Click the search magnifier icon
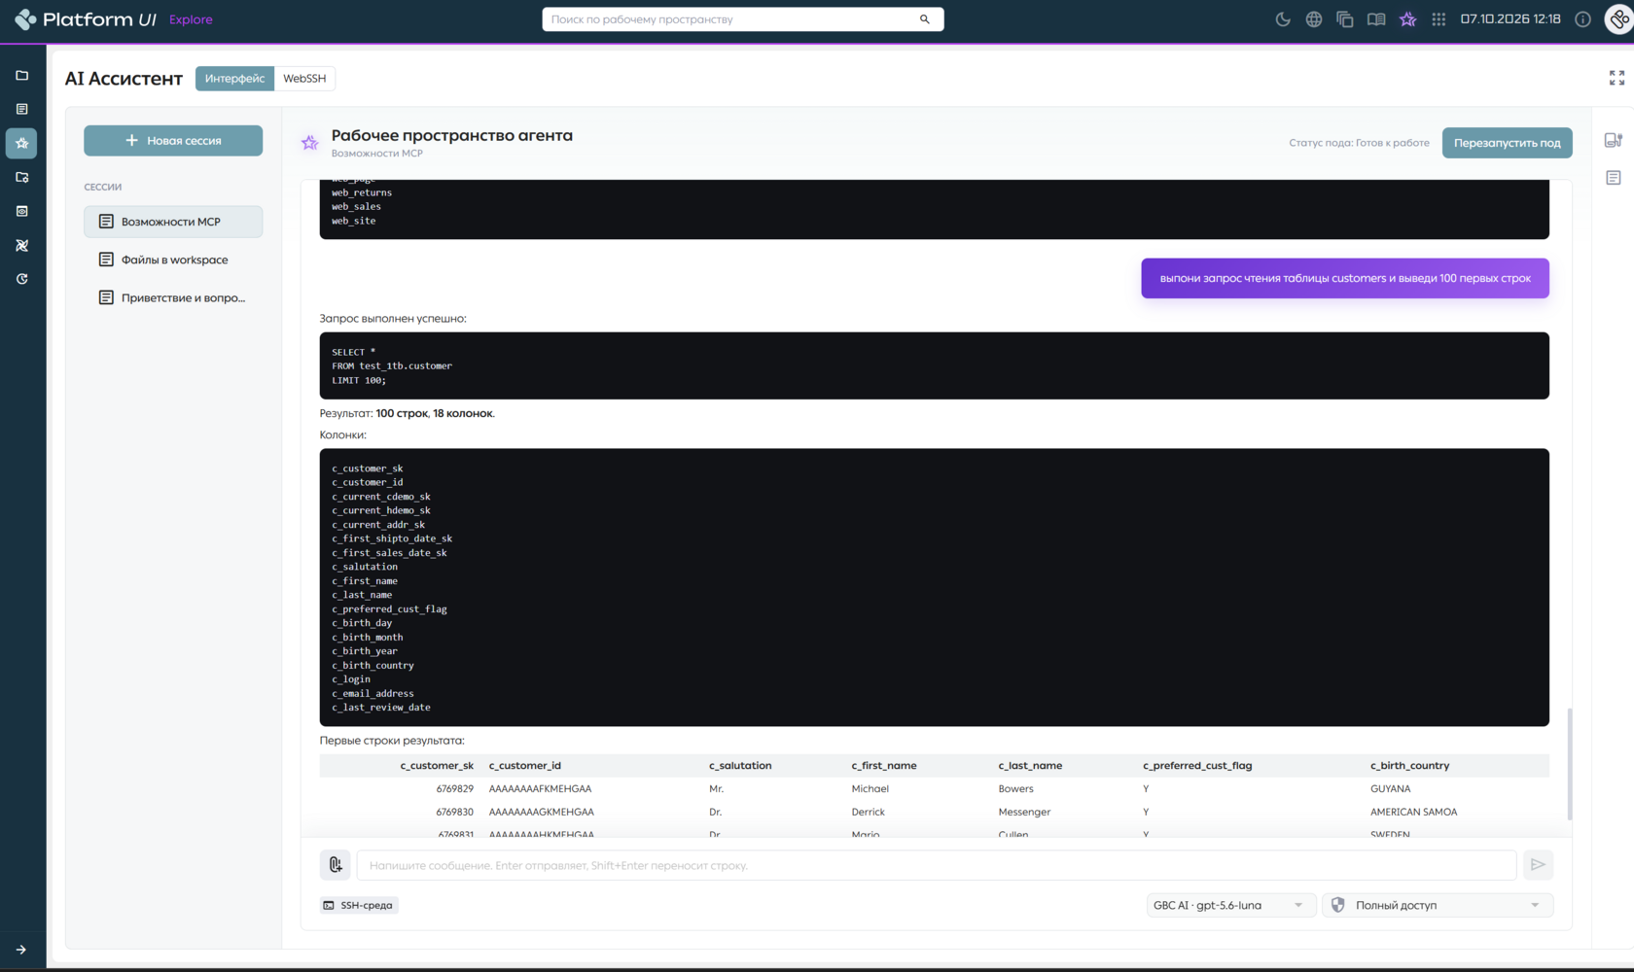This screenshot has height=972, width=1634. tap(925, 19)
